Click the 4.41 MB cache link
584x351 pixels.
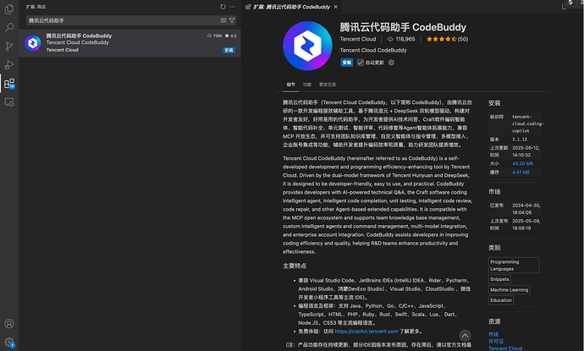click(x=521, y=172)
